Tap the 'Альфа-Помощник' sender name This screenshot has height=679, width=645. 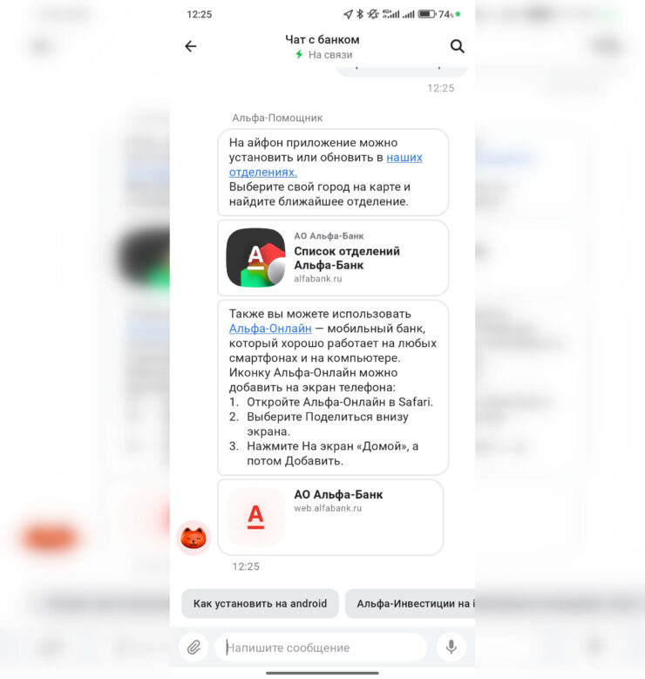coord(277,118)
